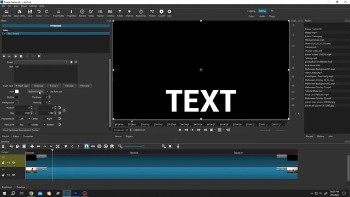Screen dimensions: 350x197
Task: Lock track V2
Action: pos(3,163)
